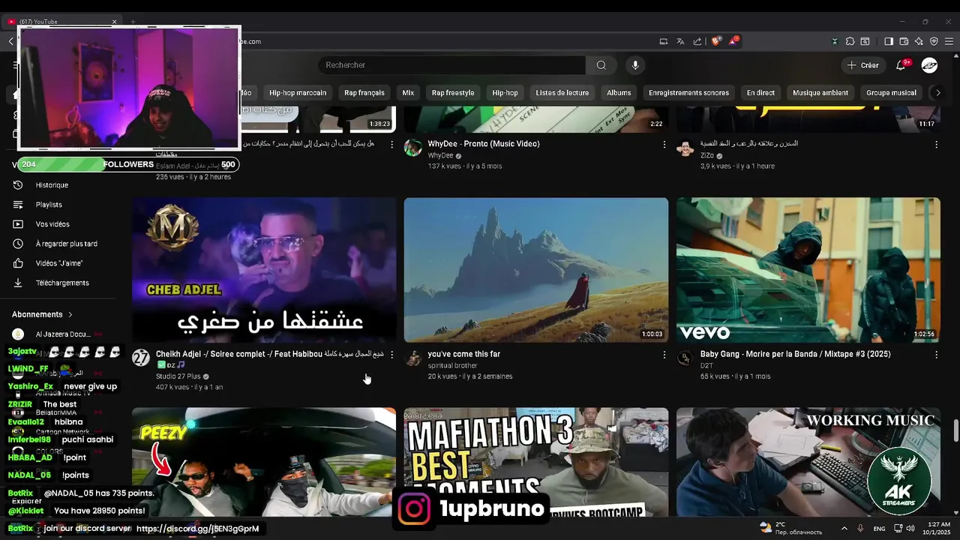Select the Listes de lecture chip

(x=562, y=93)
